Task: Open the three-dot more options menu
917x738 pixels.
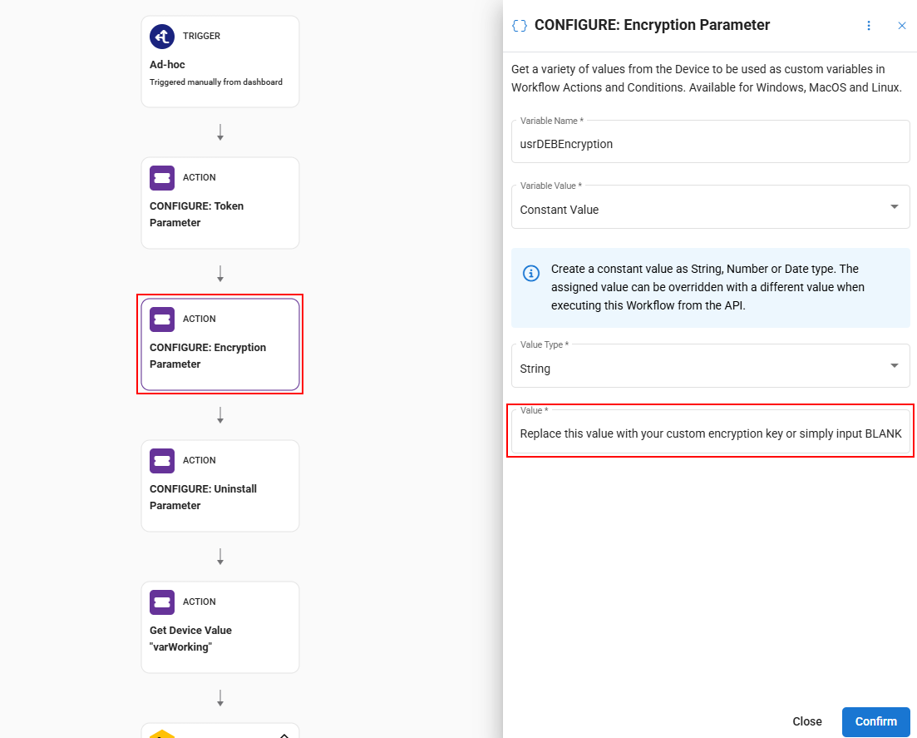Action: coord(869,26)
